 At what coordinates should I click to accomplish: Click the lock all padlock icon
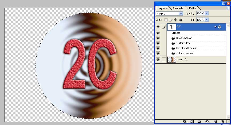click(x=181, y=20)
